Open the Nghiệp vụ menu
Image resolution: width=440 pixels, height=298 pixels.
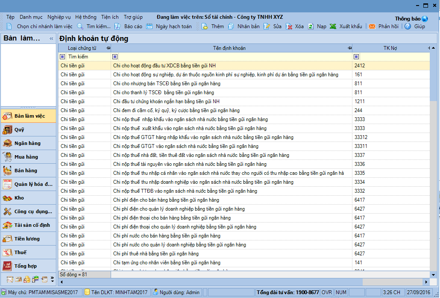click(x=59, y=17)
